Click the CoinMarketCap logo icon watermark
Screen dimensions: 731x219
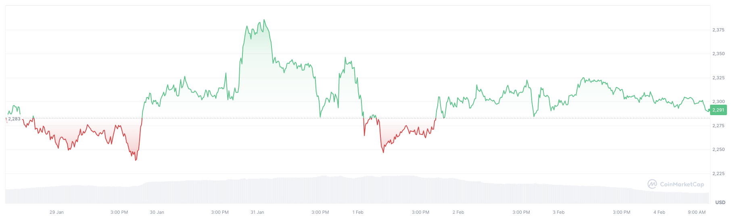[652, 184]
